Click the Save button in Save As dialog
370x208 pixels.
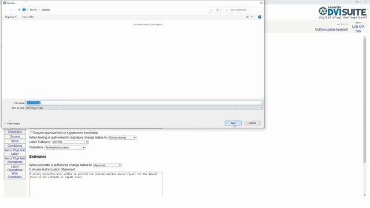point(233,123)
